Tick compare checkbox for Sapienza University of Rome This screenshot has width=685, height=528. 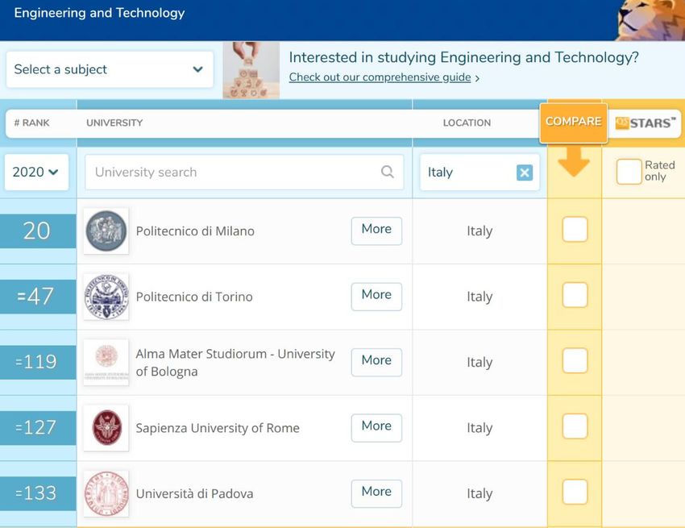click(x=575, y=426)
